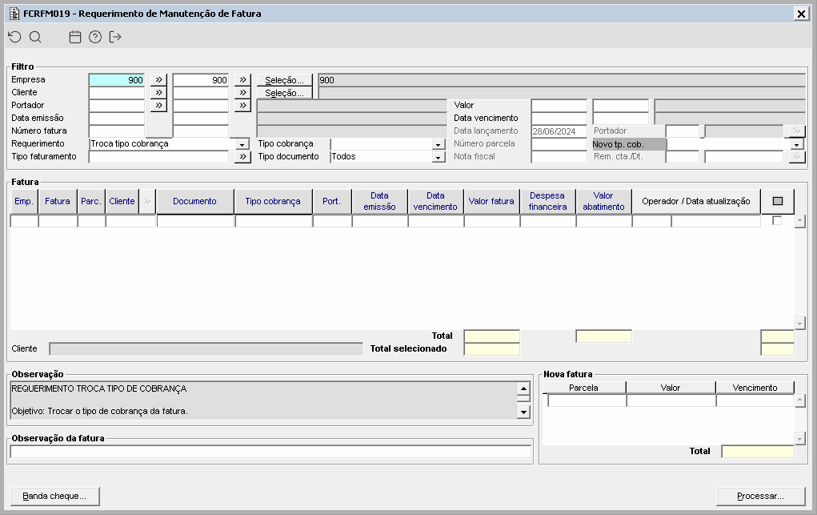
Task: Click the Parc. column header
Action: coord(91,201)
